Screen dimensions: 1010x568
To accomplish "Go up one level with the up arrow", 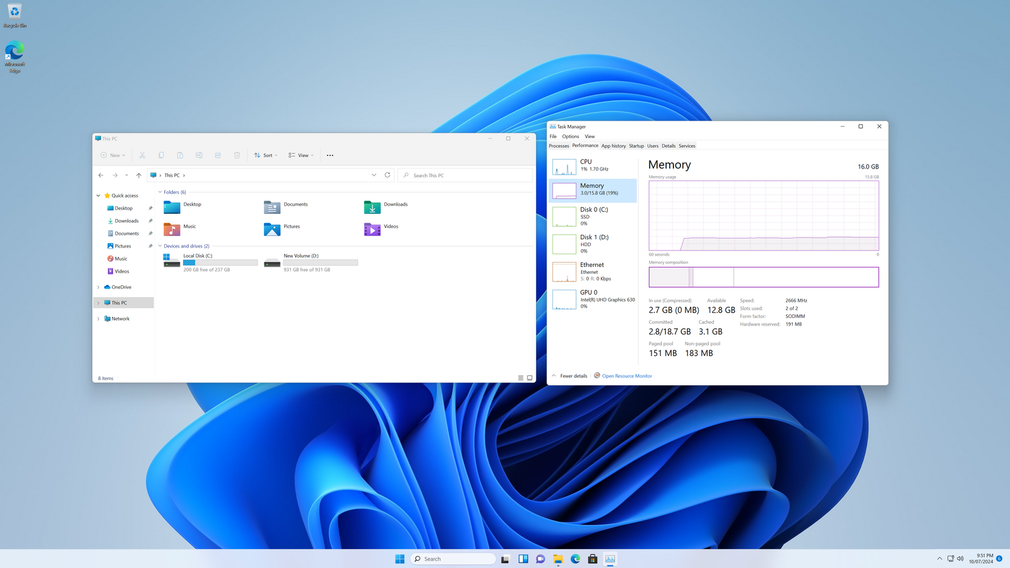I will (139, 175).
